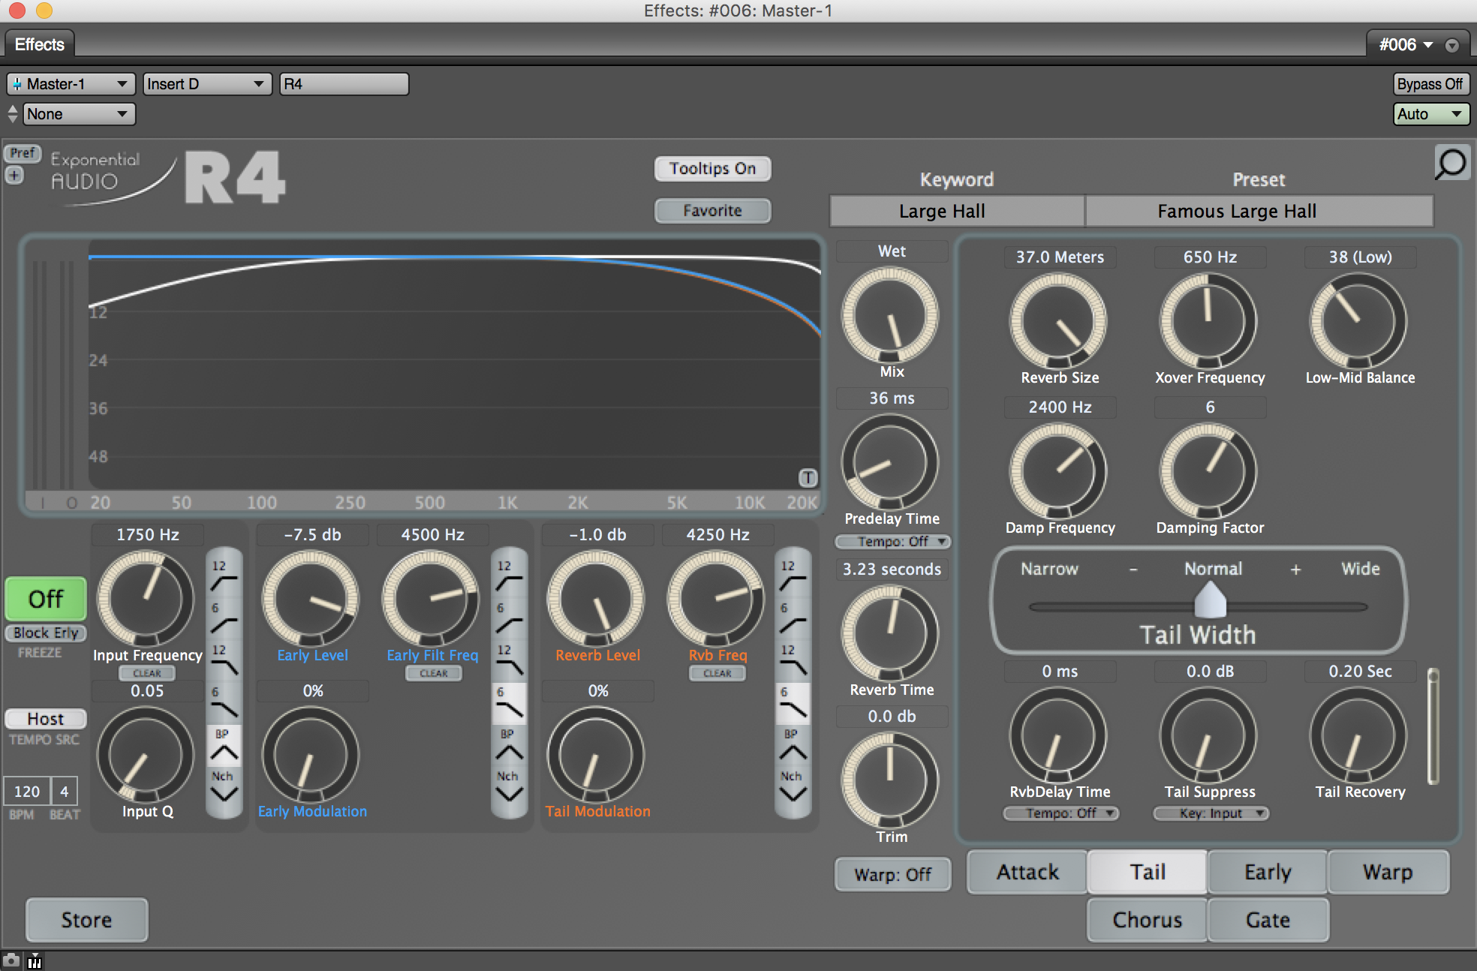Click the Tail Width slider handle

(x=1210, y=599)
